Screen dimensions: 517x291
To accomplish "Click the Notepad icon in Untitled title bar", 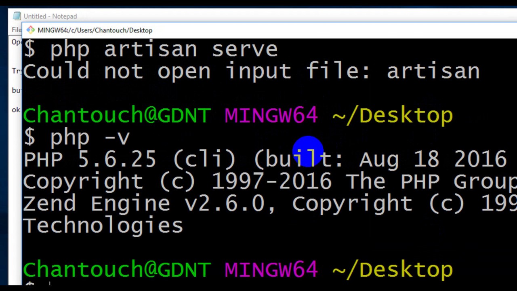I will click(x=17, y=16).
